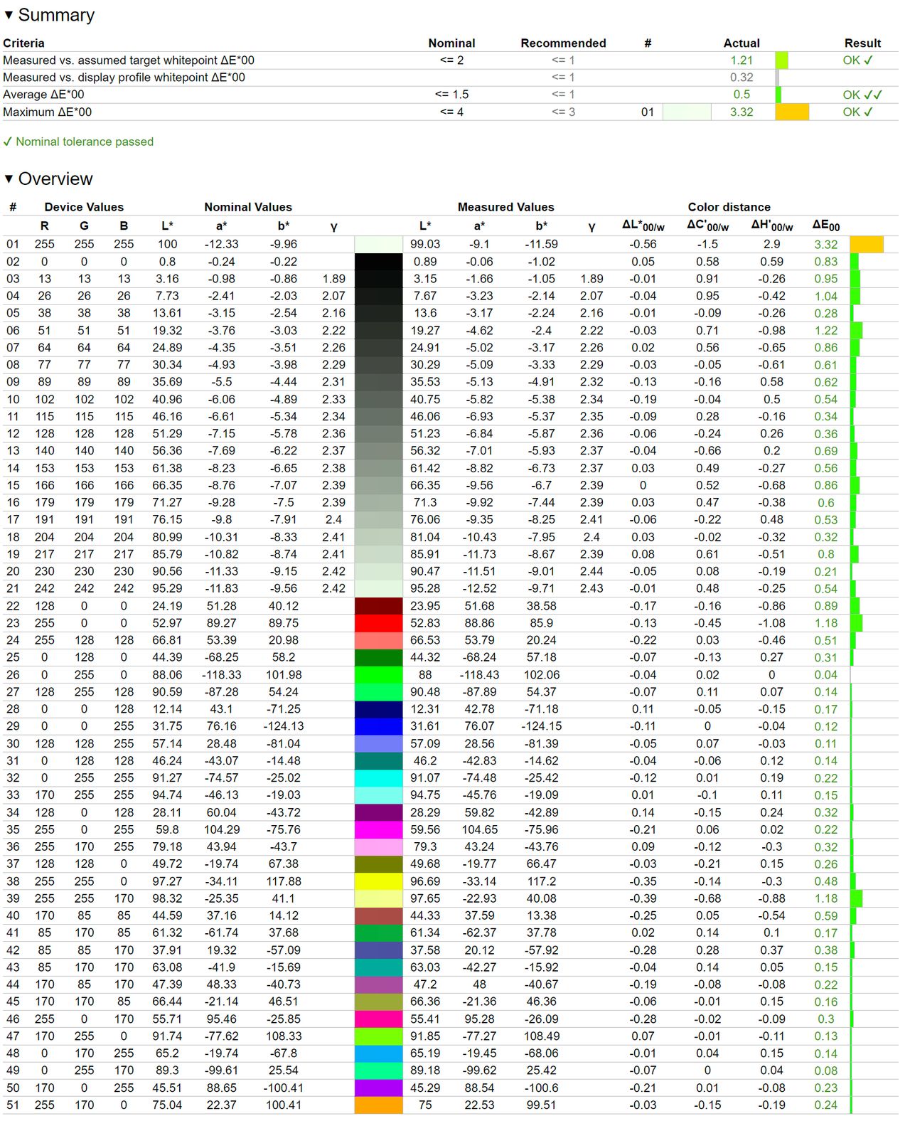Screen dimensions: 910x1121
Task: Click ΔE value 0.08 in row 49
Action: pyautogui.click(x=826, y=1070)
